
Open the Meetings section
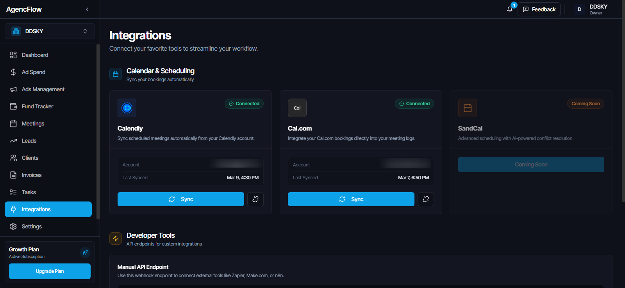tap(48, 124)
